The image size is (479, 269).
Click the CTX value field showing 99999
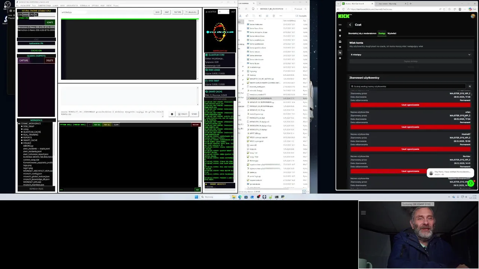coord(26,15)
